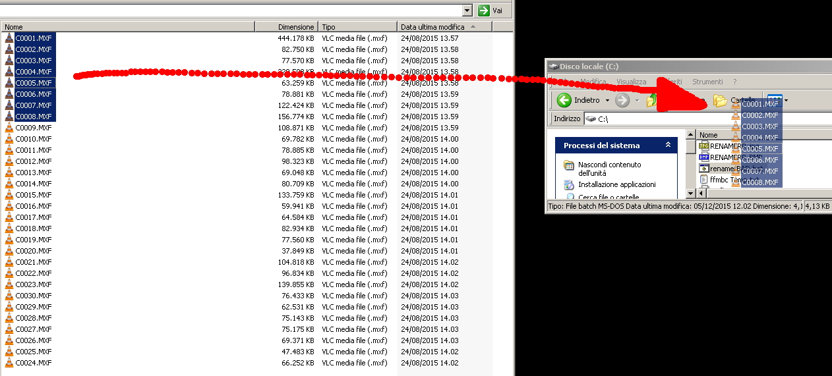Click the cone icon of C0027.MXF
This screenshot has width=832, height=376.
9,329
